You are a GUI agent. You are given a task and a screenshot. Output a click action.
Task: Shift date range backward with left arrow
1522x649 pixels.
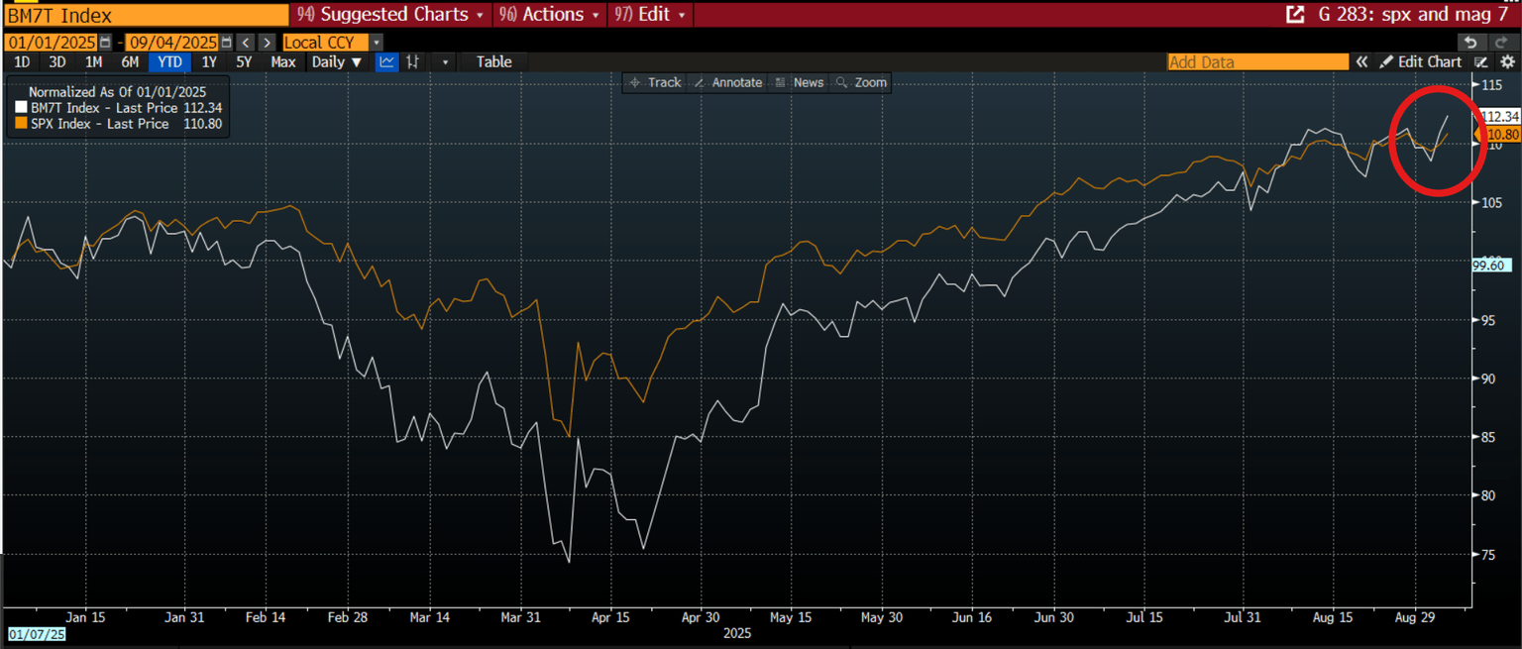pyautogui.click(x=247, y=43)
